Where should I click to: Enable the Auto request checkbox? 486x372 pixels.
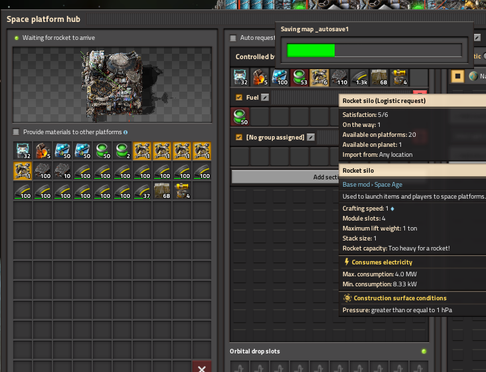(x=233, y=38)
